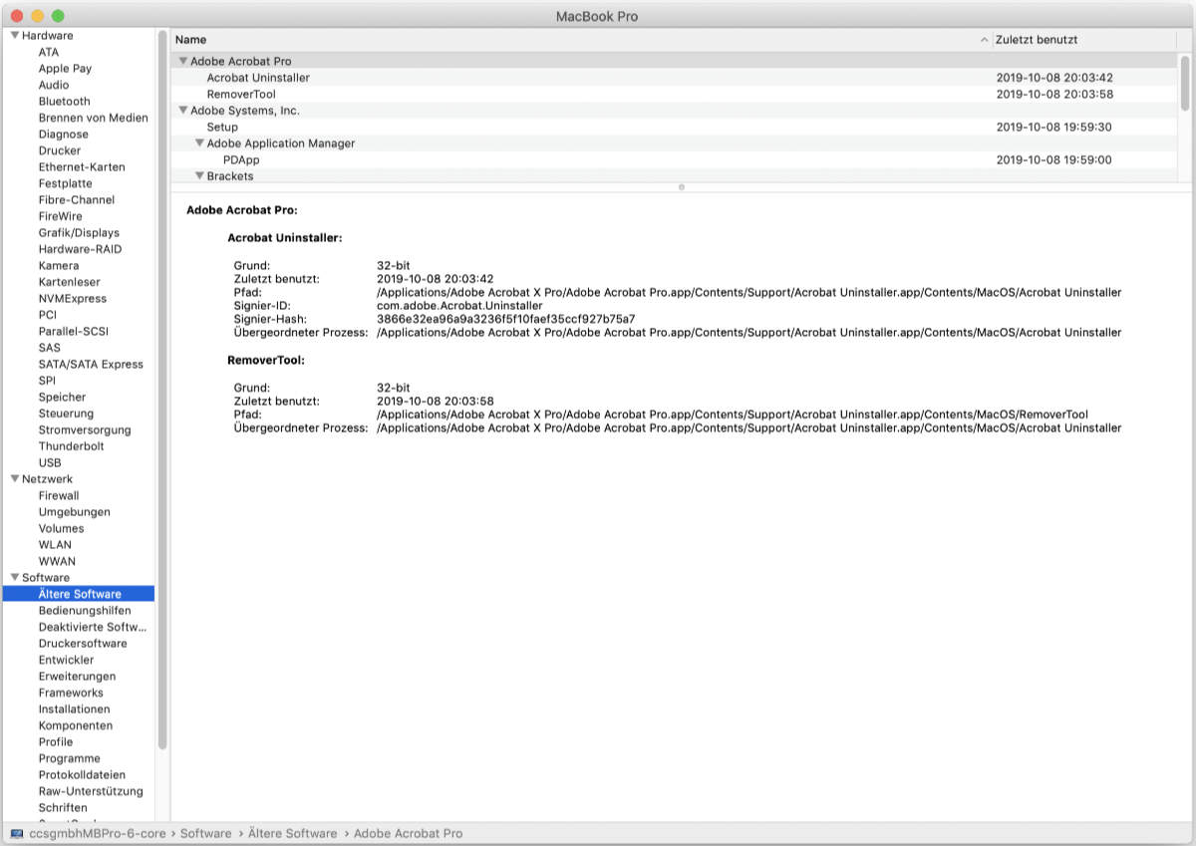
Task: Sort by Zuletzt benutzt column header
Action: tap(1037, 40)
